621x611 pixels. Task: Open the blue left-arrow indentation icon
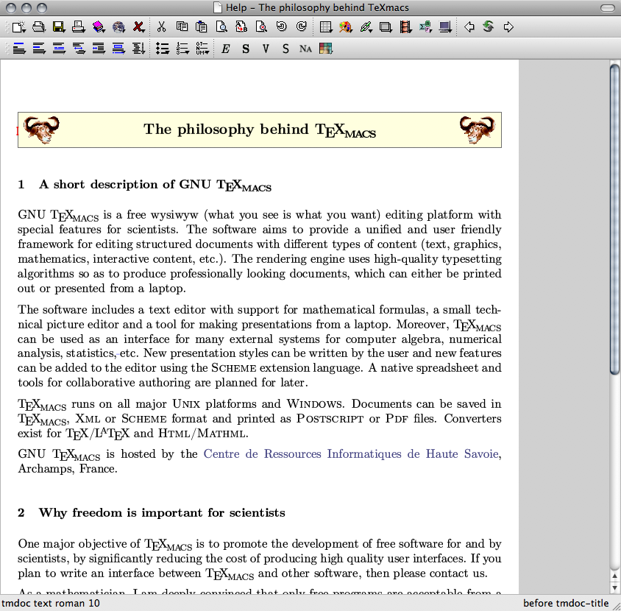click(99, 49)
